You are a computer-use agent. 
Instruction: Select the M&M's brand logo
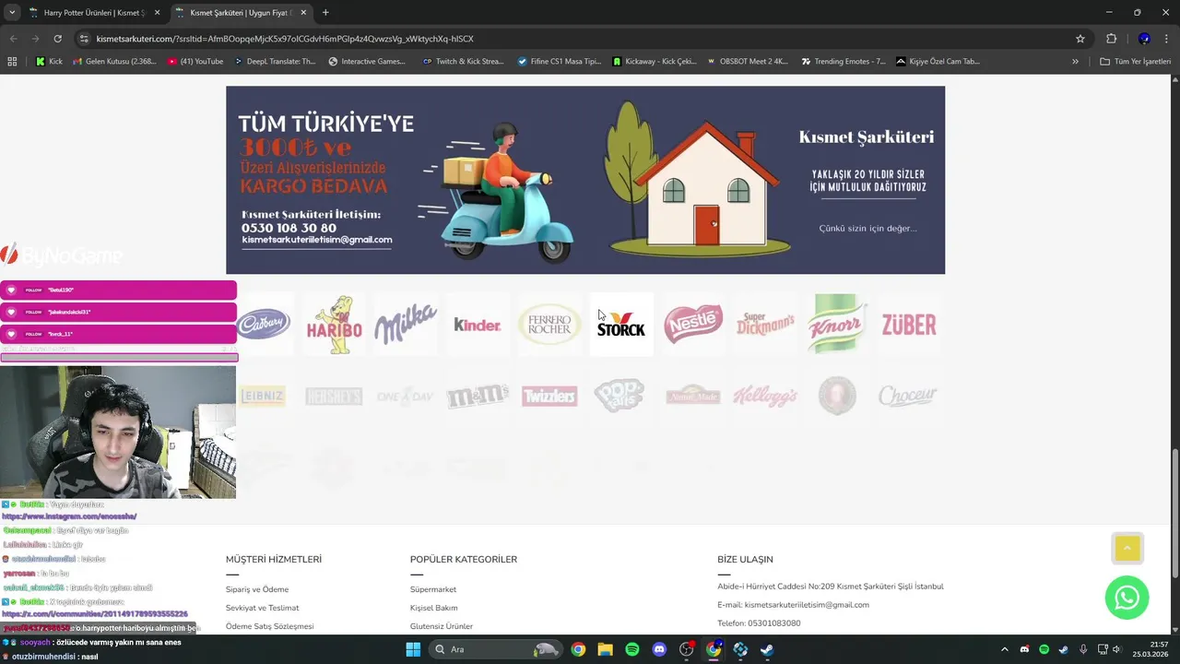(478, 397)
